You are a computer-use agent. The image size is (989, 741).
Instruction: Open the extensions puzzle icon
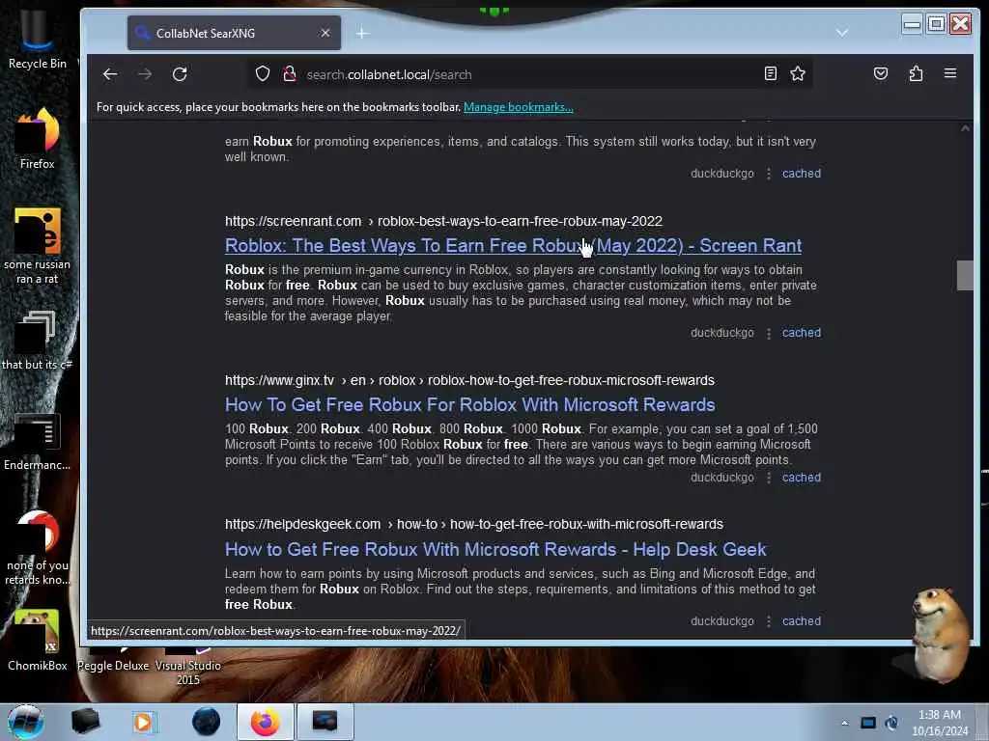coord(916,73)
